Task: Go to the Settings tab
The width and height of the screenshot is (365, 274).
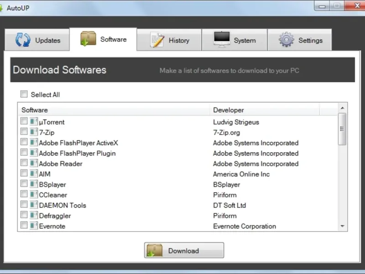Action: point(300,40)
